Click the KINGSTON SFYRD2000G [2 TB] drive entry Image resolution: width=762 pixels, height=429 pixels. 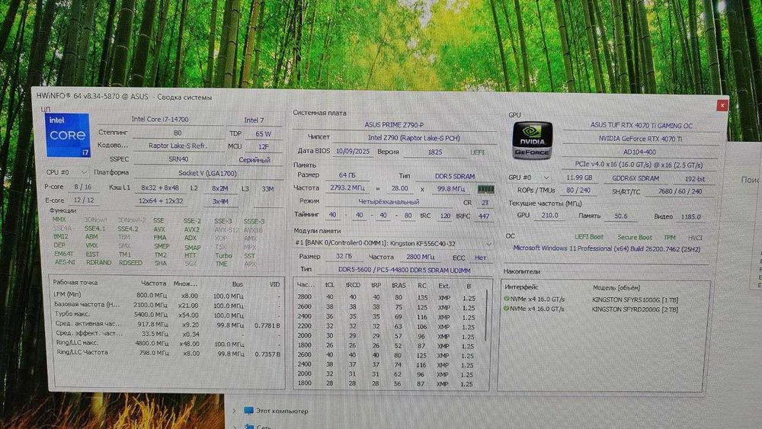(636, 309)
